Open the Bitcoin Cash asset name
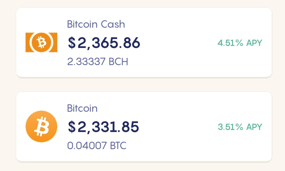Screen dimensions: 285x171 (96, 24)
